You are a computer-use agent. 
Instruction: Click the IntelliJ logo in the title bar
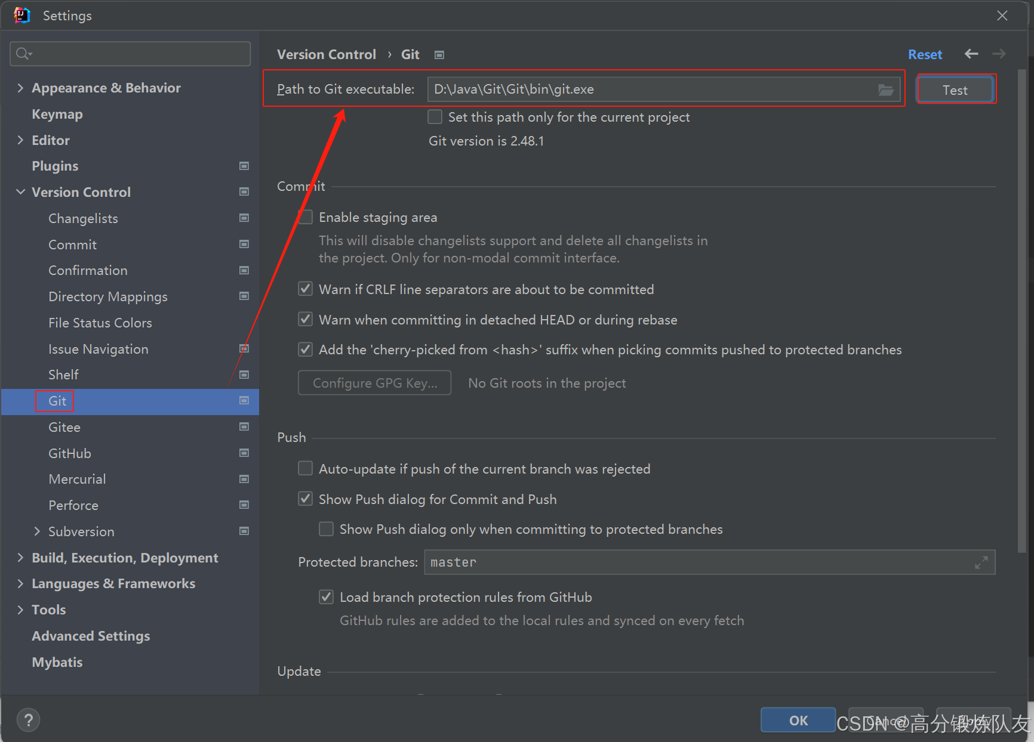pyautogui.click(x=22, y=16)
